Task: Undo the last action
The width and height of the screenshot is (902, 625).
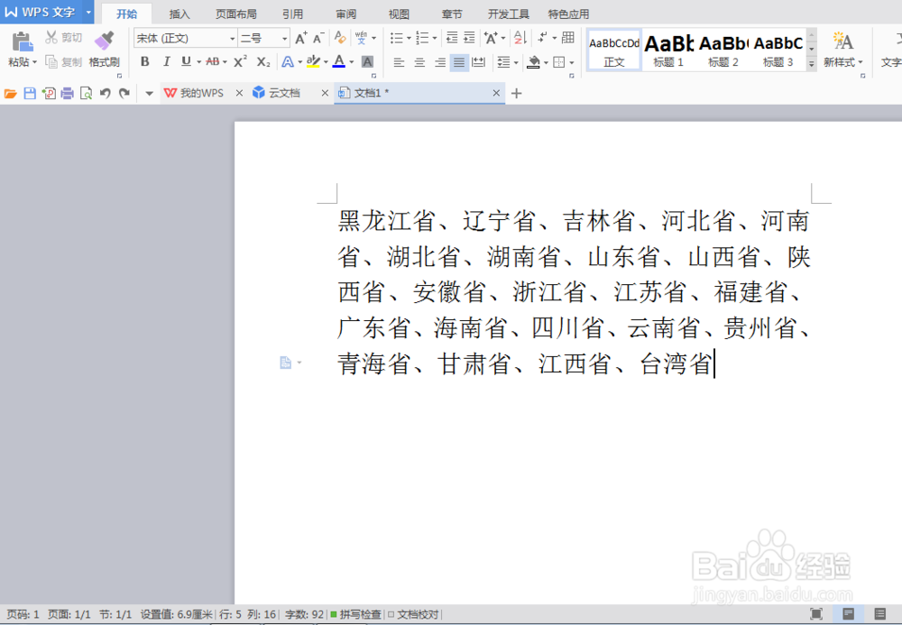Action: point(105,93)
